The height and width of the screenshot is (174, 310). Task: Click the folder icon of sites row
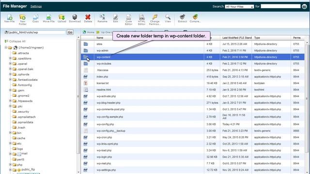[86, 44]
